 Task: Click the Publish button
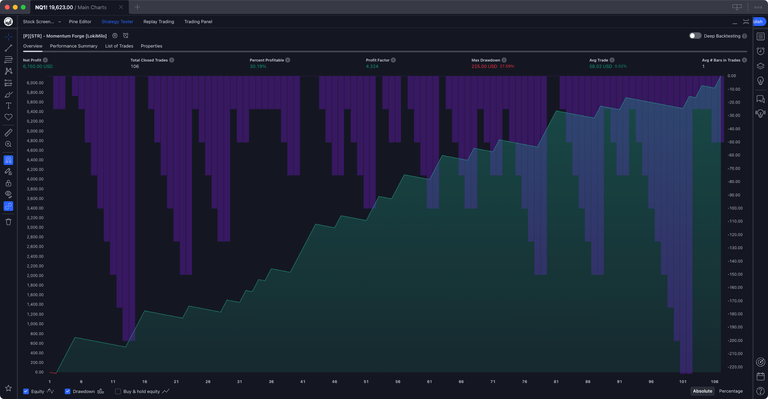pyautogui.click(x=759, y=22)
